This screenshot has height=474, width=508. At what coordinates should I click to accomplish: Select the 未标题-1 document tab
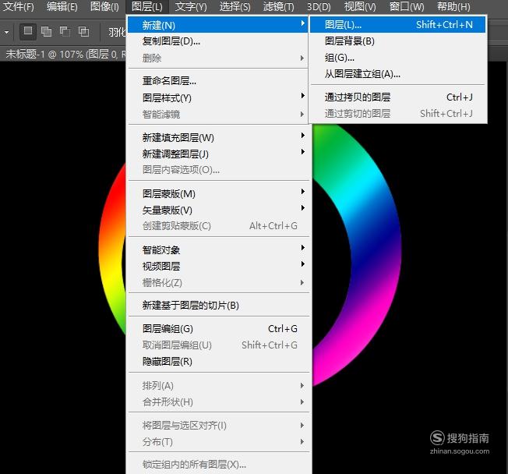[65, 54]
